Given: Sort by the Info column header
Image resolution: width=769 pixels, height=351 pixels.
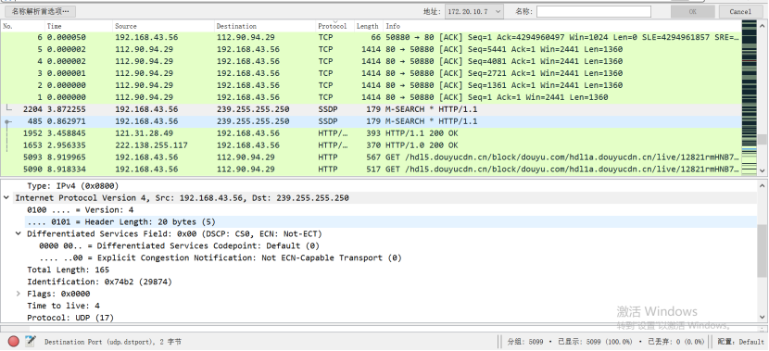Looking at the screenshot, I should pyautogui.click(x=562, y=26).
